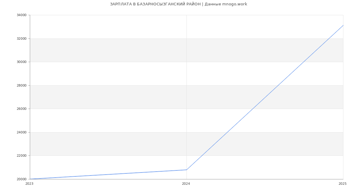Click the 28000 y-axis label
The image size is (358, 194).
(22, 85)
